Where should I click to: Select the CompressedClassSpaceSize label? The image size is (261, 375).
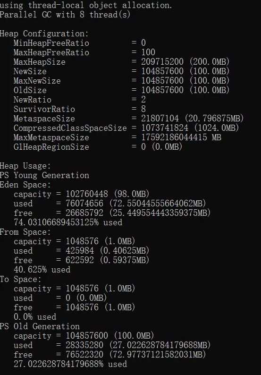pyautogui.click(x=70, y=128)
